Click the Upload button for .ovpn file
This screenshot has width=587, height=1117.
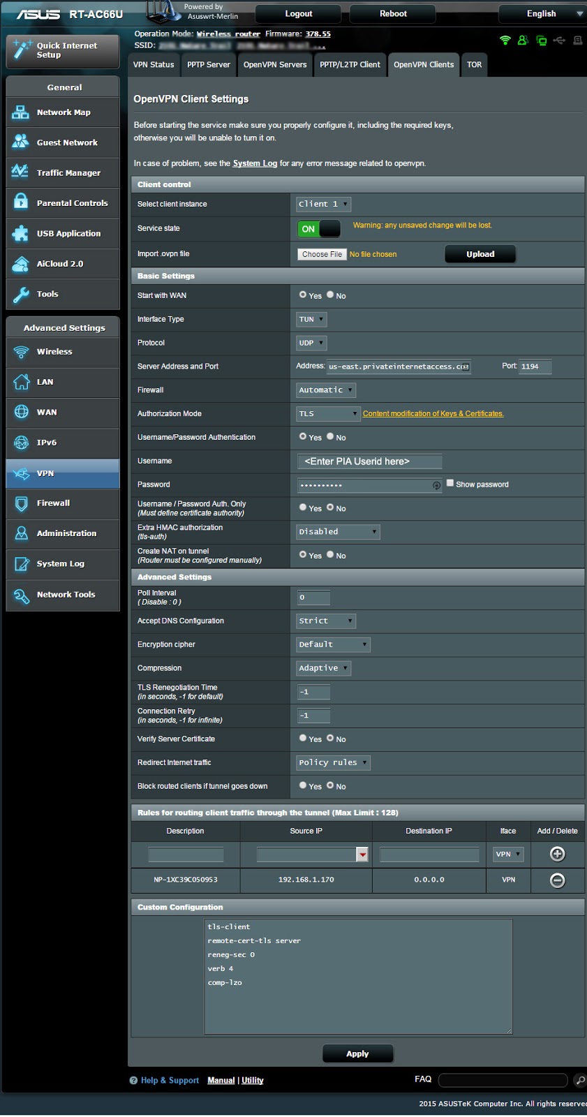pyautogui.click(x=480, y=254)
